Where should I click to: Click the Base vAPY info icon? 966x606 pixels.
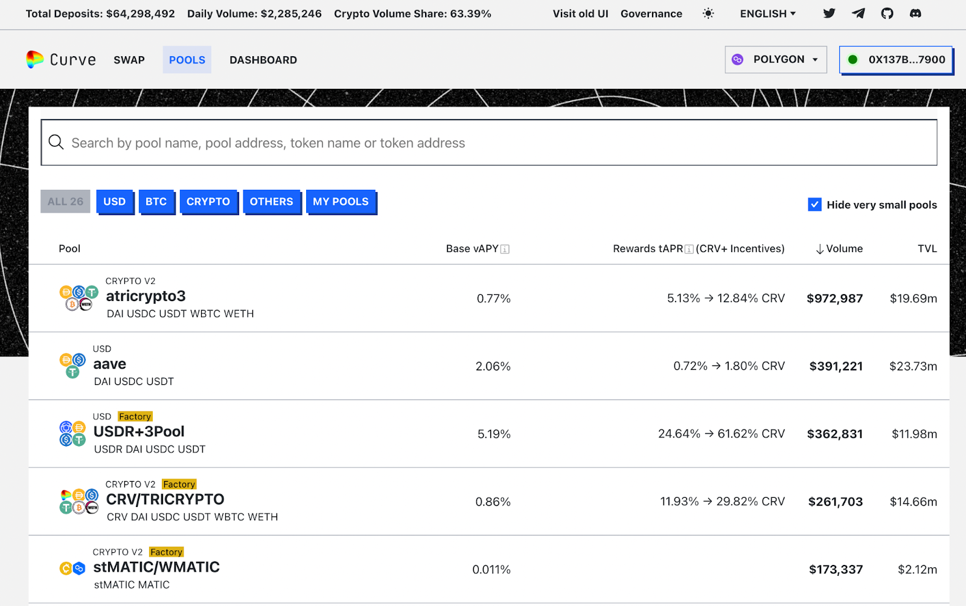click(505, 249)
